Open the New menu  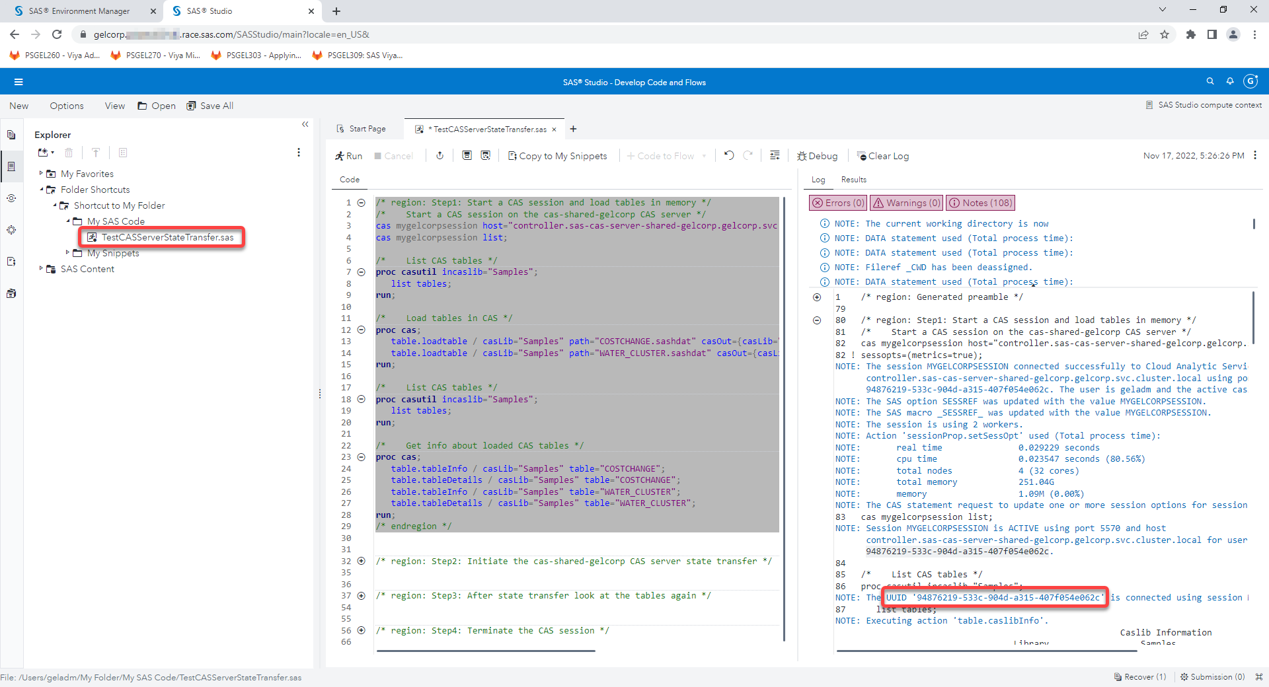(19, 106)
